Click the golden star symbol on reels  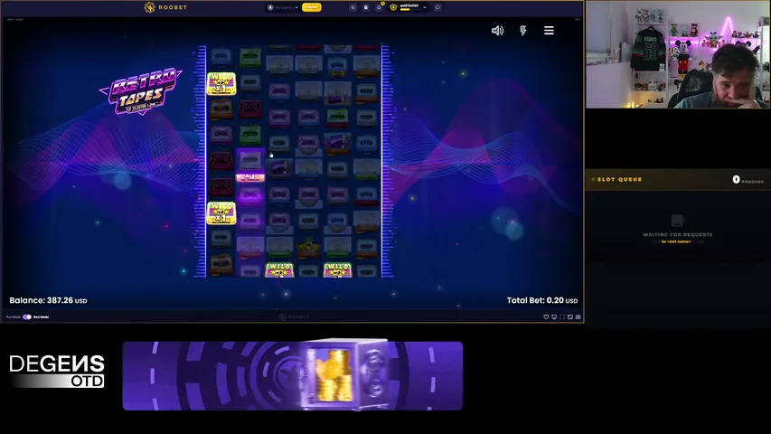[x=308, y=246]
